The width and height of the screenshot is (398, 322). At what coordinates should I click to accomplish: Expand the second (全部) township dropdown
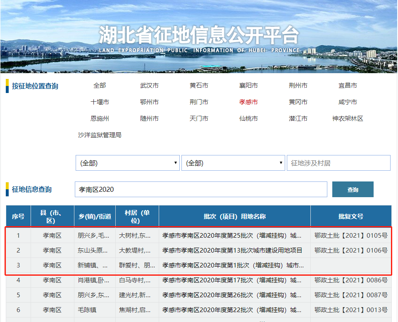pos(233,163)
